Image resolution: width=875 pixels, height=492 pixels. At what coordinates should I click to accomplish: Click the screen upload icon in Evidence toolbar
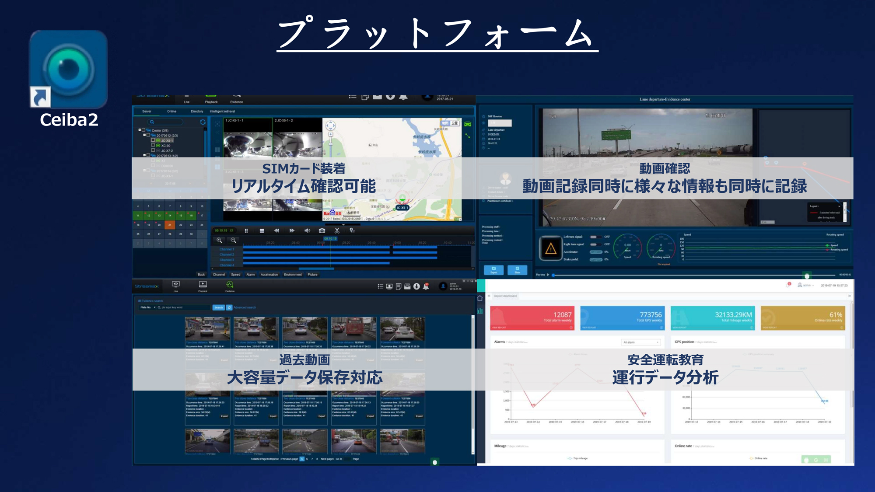(389, 286)
